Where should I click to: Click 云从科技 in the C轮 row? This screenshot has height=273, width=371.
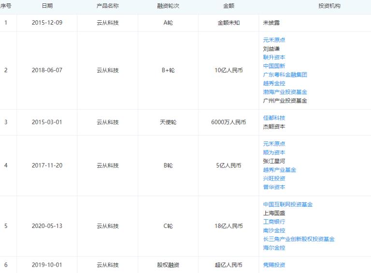click(107, 226)
